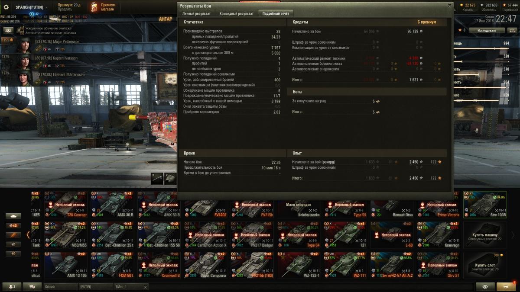
Task: Click the crew barracks icon above crew list
Action: tap(8, 30)
